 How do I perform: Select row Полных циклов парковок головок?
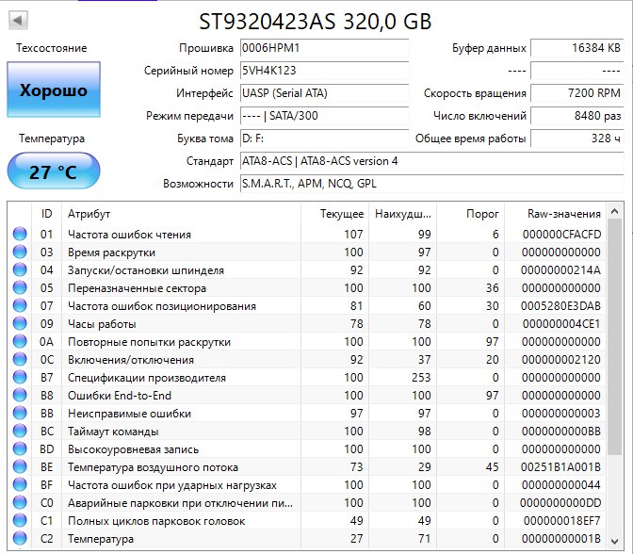point(307,520)
